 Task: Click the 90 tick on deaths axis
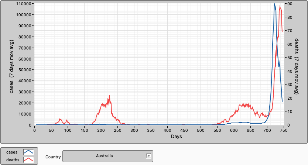290,4
